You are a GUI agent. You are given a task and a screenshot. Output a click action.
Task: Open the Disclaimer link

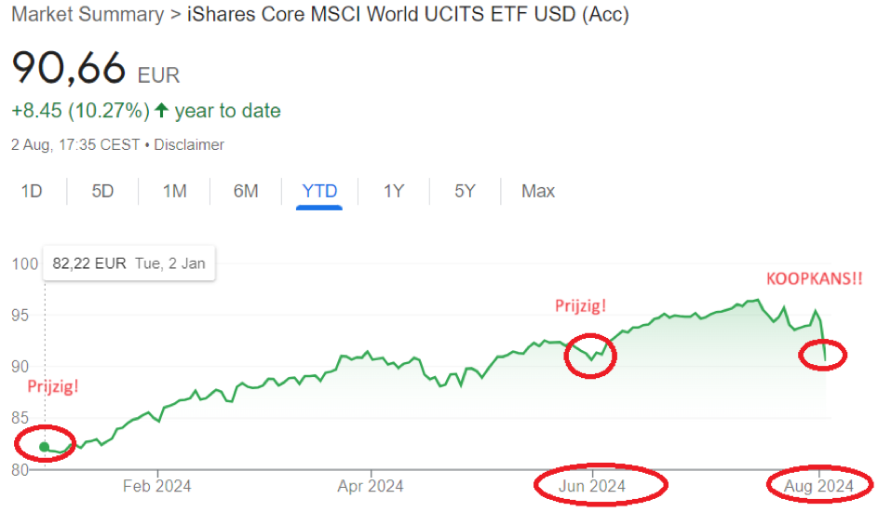coord(189,144)
